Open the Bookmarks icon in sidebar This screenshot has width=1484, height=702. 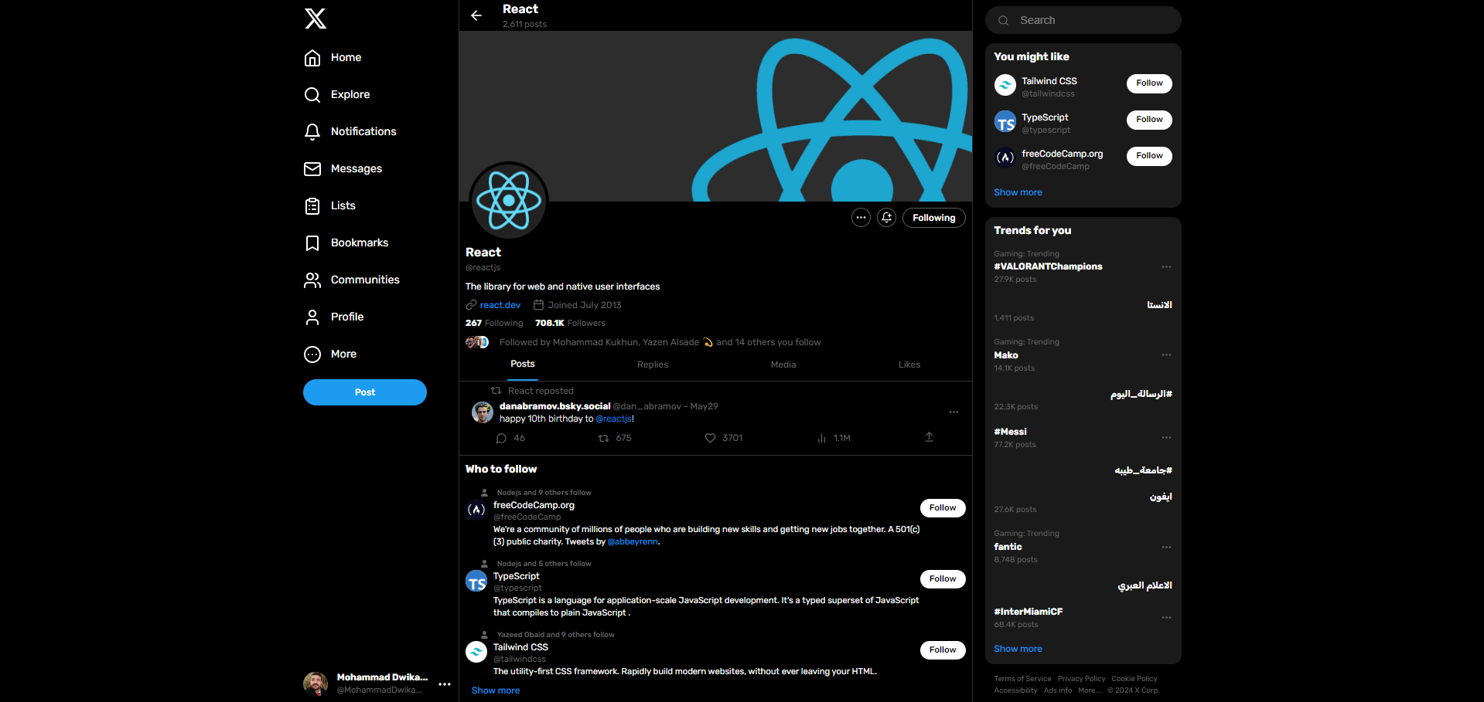click(312, 243)
